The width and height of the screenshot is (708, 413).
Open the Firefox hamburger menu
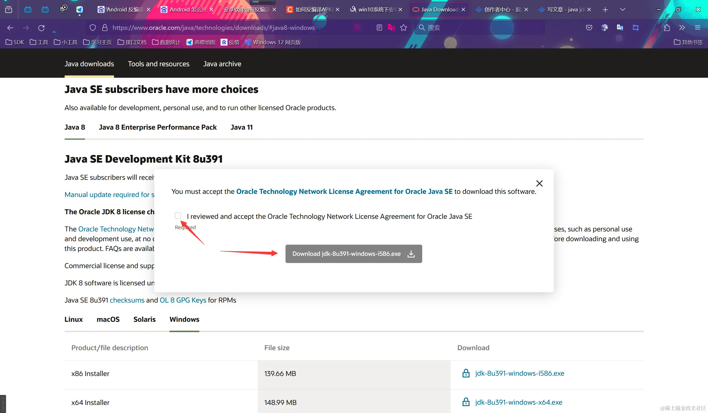pyautogui.click(x=698, y=28)
